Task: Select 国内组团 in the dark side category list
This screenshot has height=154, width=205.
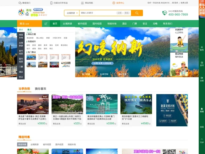Action: coord(21,60)
